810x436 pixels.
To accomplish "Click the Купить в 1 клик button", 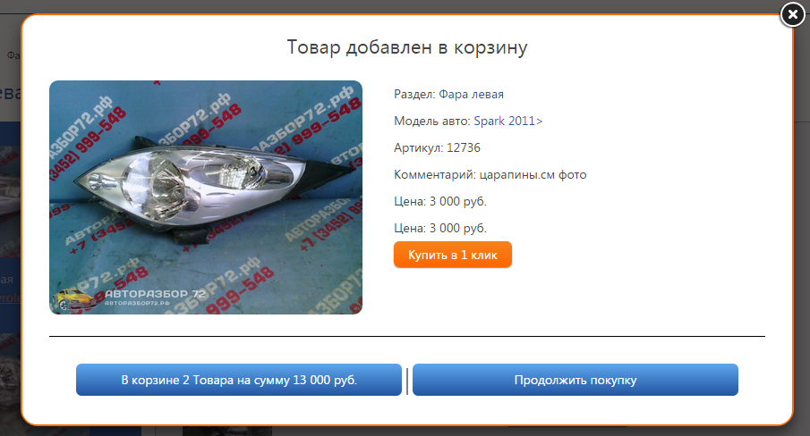I will (x=453, y=255).
